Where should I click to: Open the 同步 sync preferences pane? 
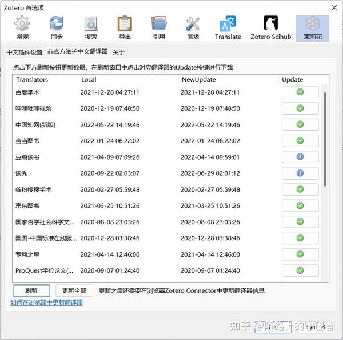[57, 28]
